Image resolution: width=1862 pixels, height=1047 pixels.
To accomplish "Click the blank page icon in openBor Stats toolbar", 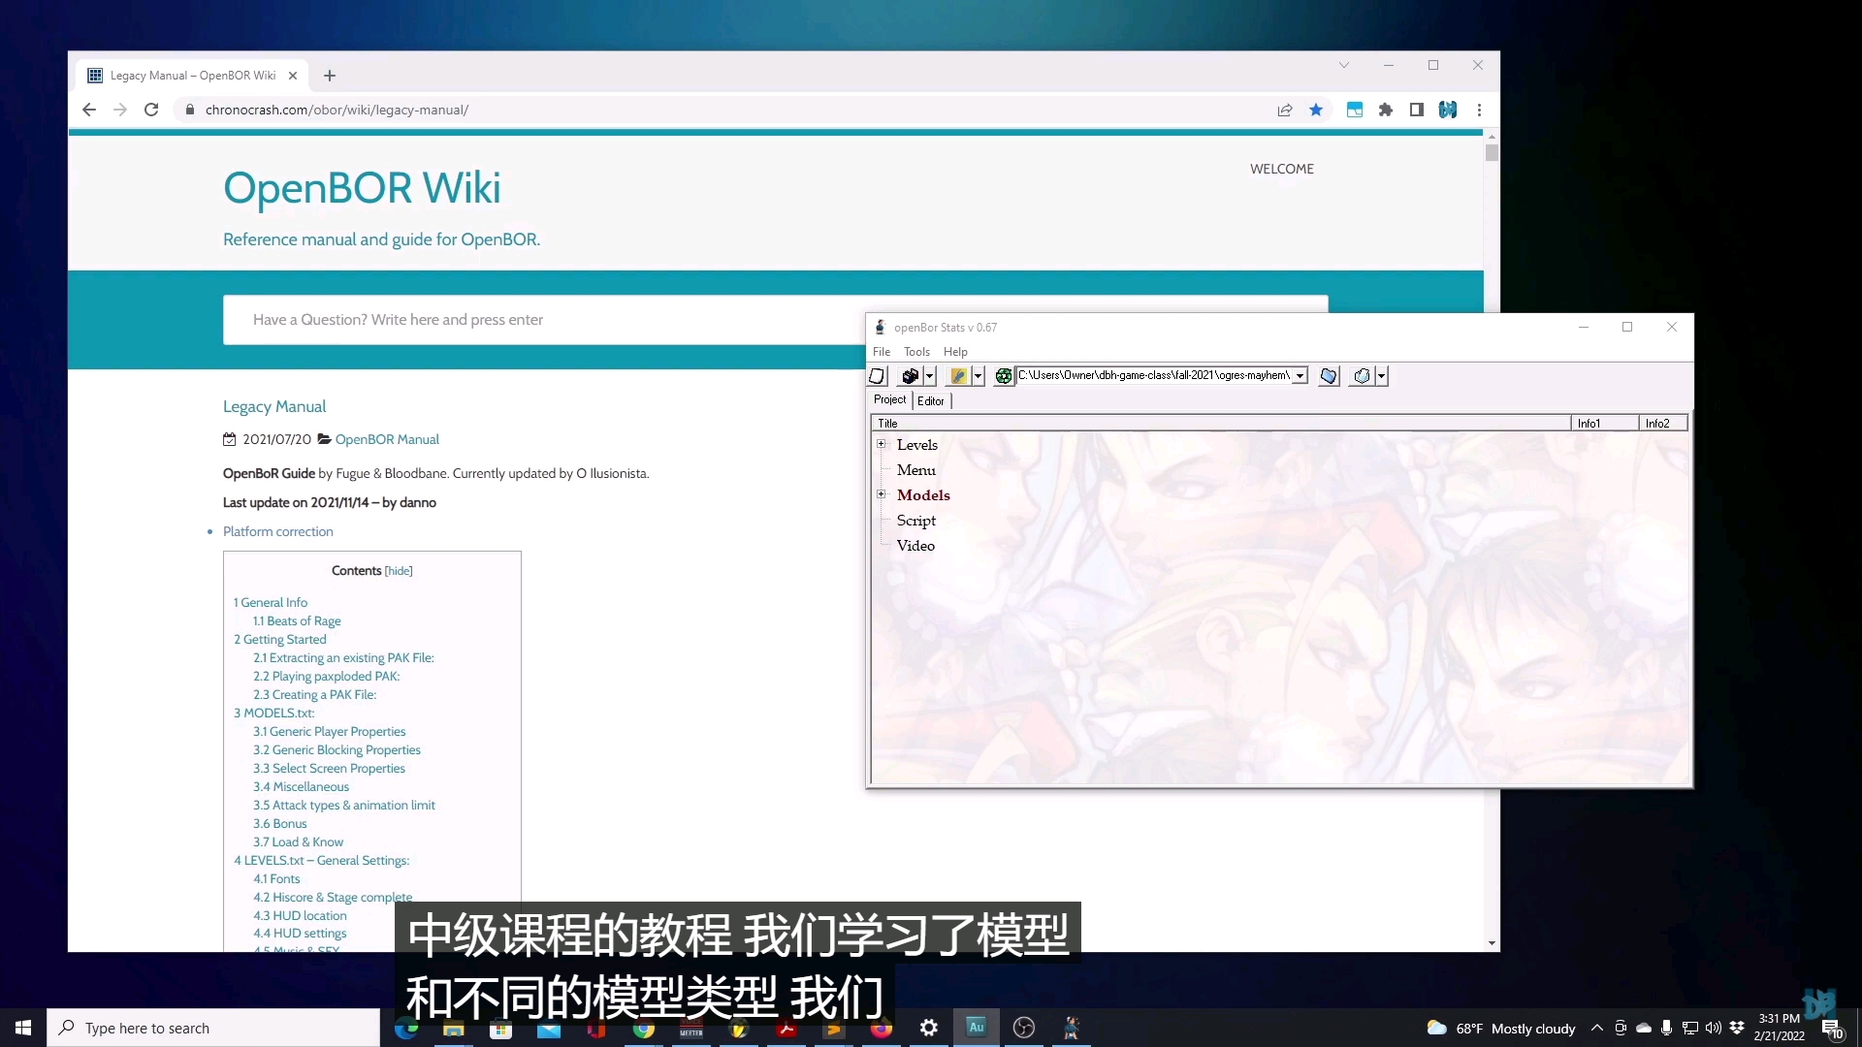I will [878, 376].
